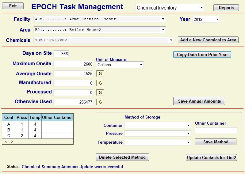Open the Chemicals 1020 STRIPPER dropdown
Image resolution: width=245 pixels, height=174 pixels.
click(x=103, y=40)
